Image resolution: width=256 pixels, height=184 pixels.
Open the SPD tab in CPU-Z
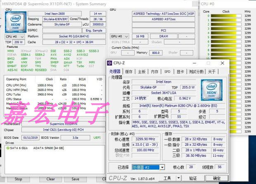(x=167, y=72)
